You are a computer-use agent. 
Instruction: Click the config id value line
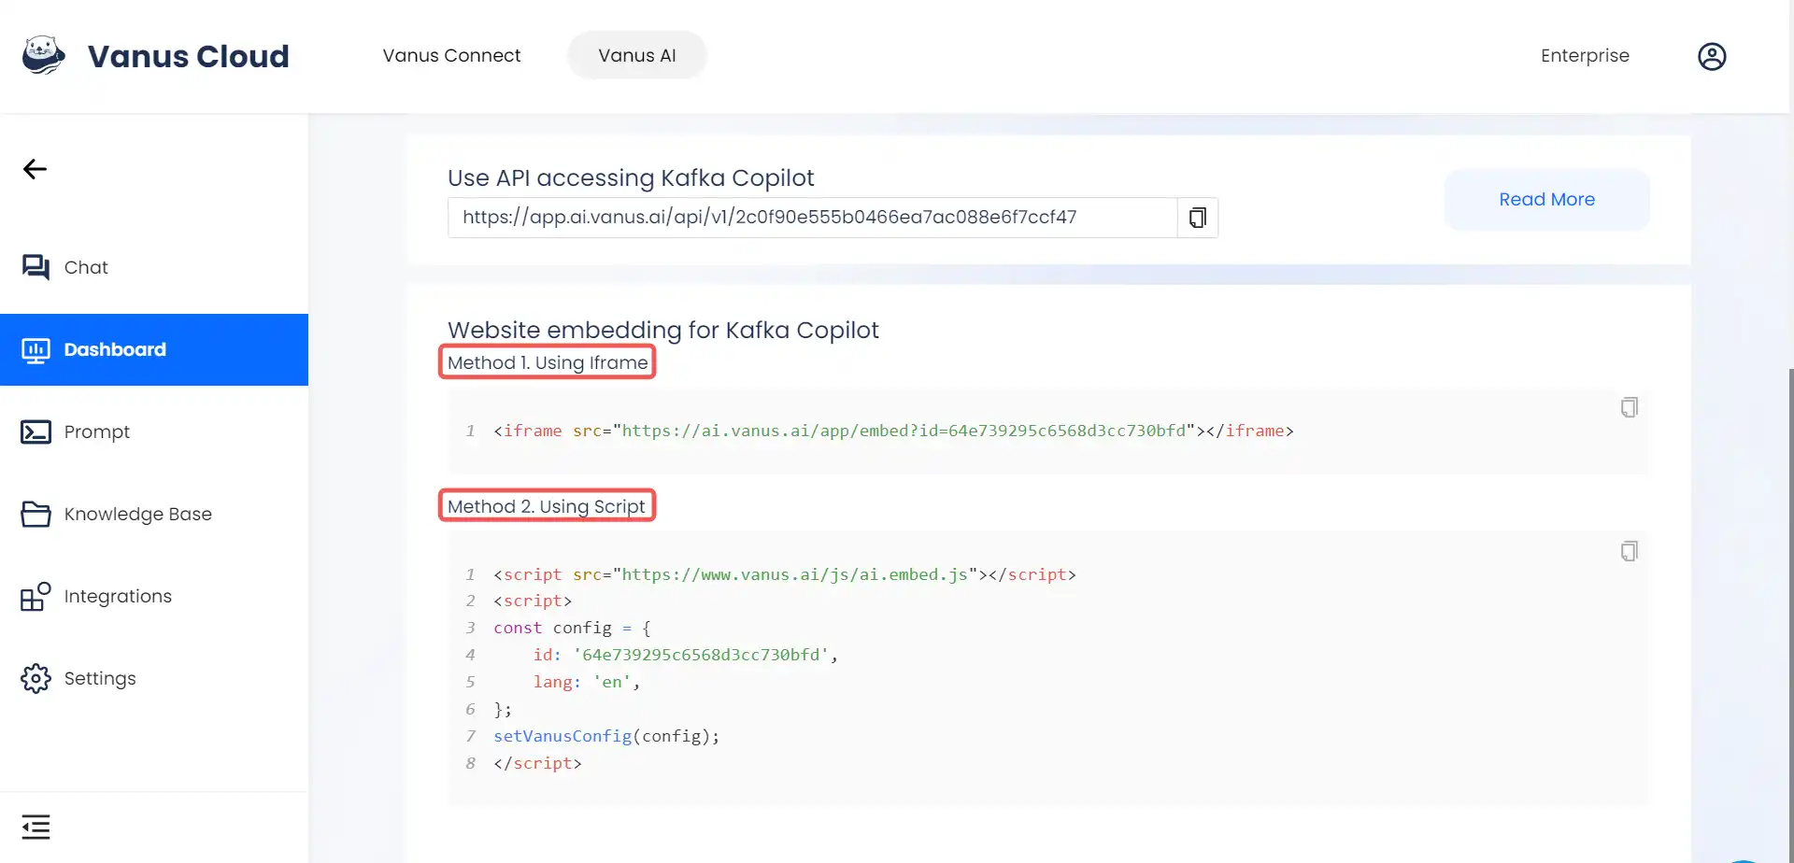685,655
